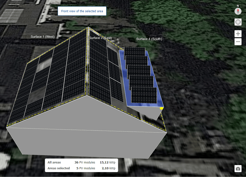Select the Surface 4 (South) label
Viewport: 246px width, 177px height.
(x=149, y=39)
